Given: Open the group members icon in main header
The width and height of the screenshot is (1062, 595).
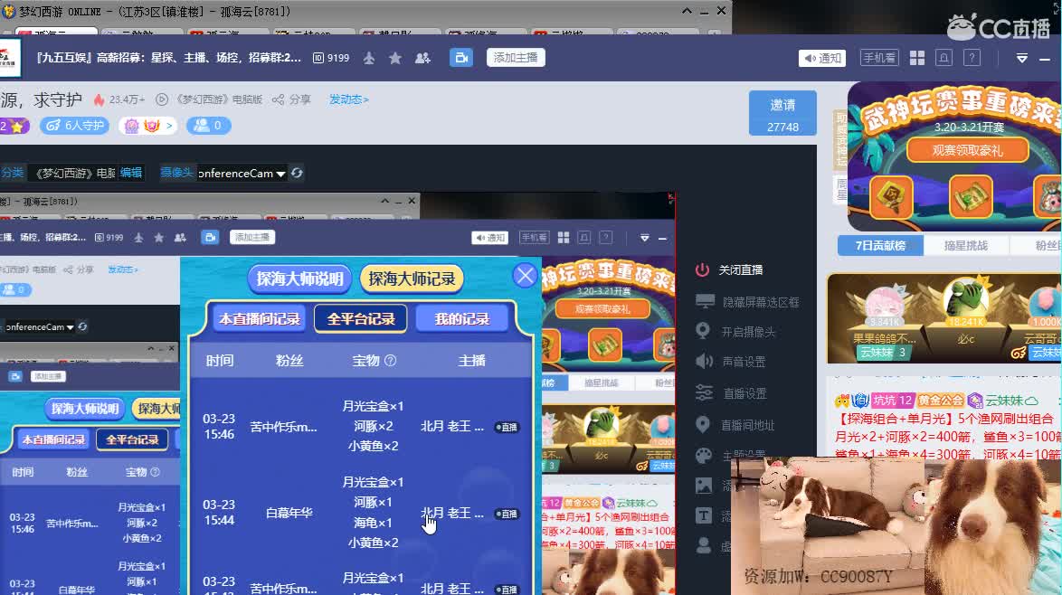Looking at the screenshot, I should point(422,58).
